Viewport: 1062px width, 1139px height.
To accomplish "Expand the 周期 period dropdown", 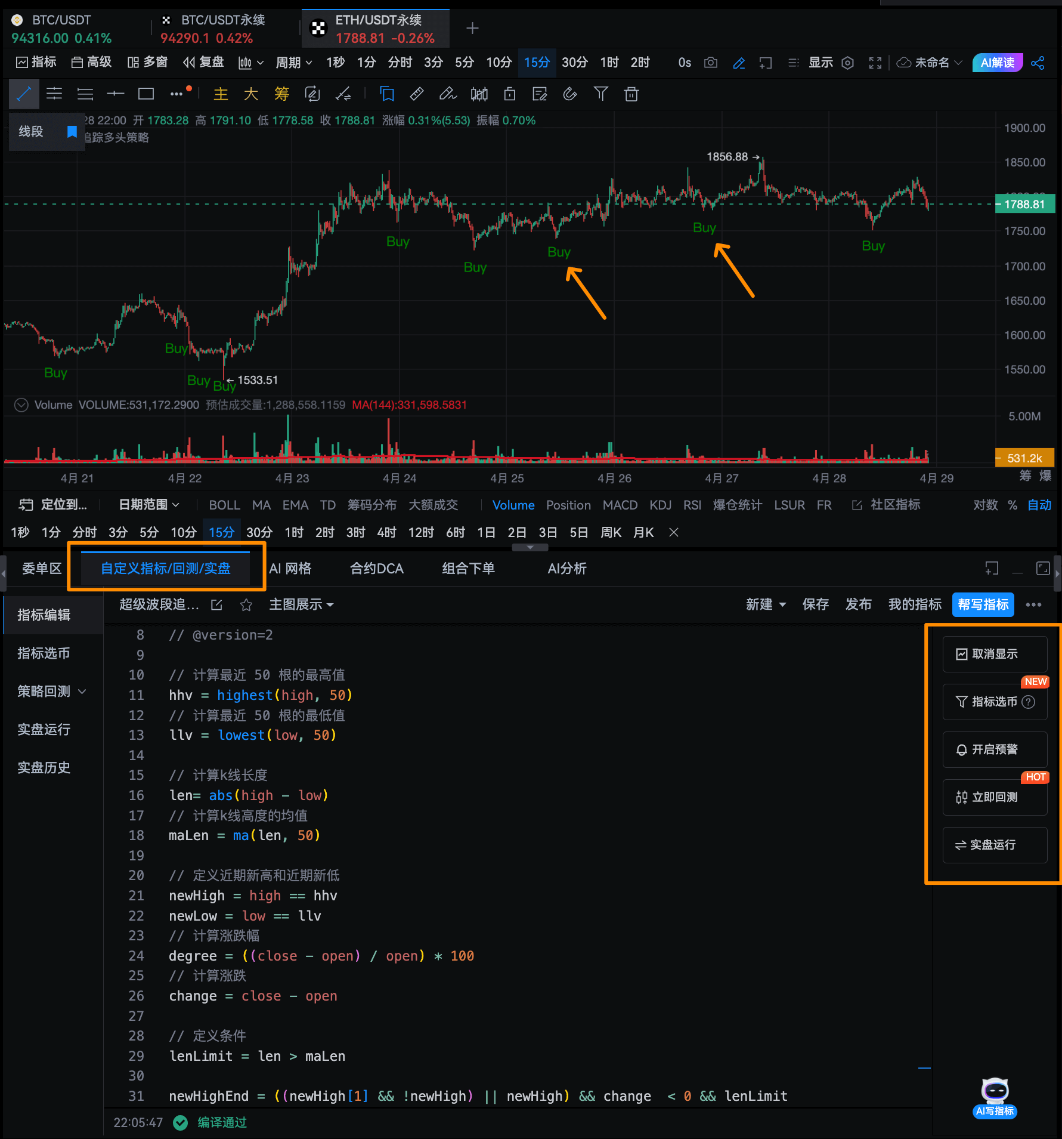I will tap(293, 63).
